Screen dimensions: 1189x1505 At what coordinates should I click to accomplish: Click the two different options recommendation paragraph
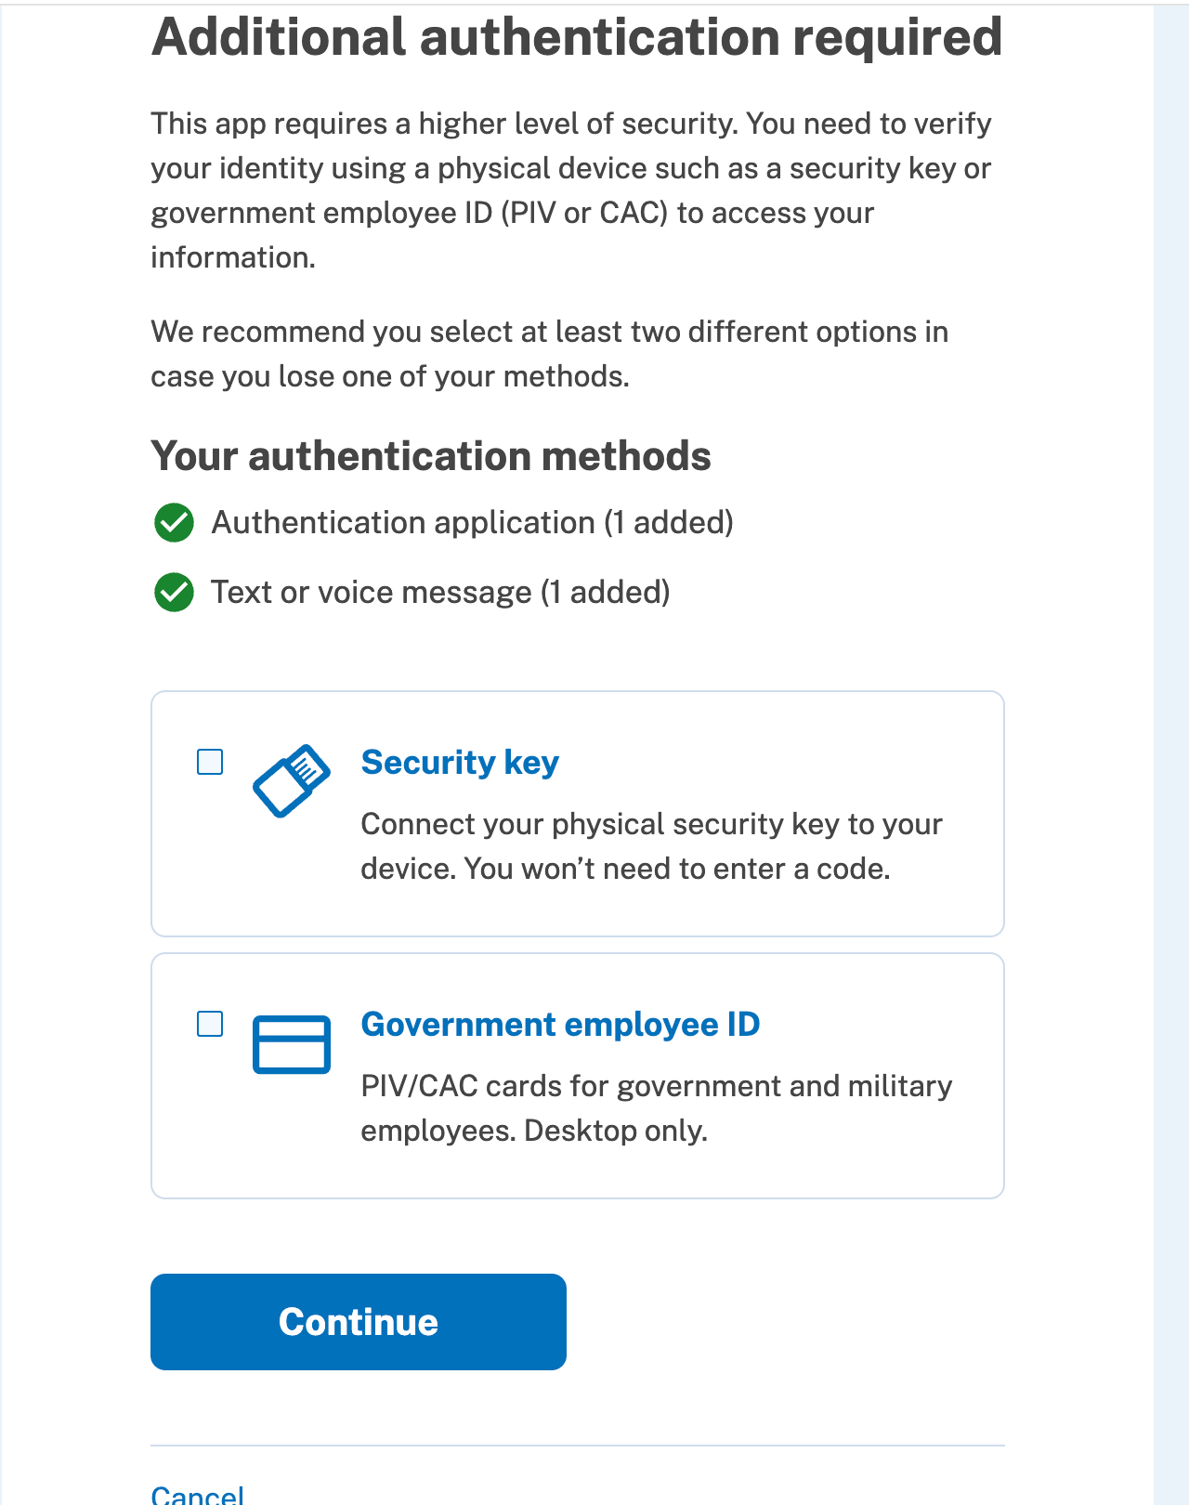(x=549, y=354)
